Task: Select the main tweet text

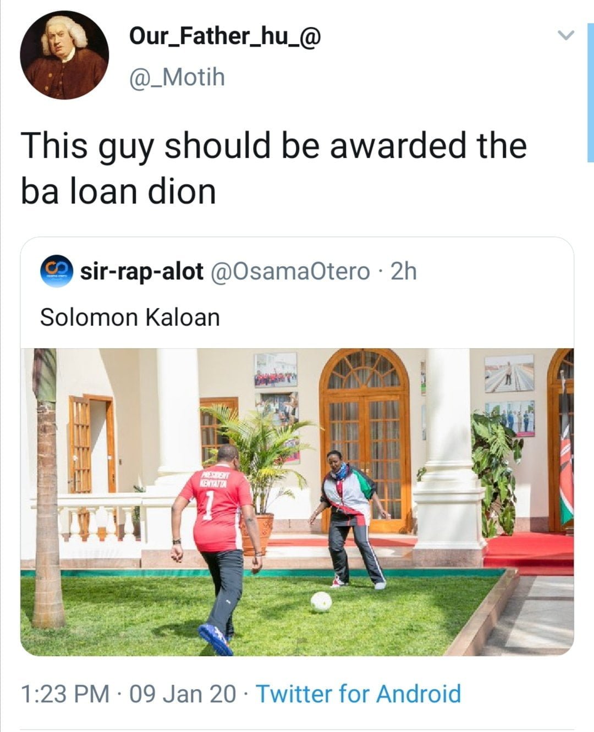Action: (x=274, y=168)
